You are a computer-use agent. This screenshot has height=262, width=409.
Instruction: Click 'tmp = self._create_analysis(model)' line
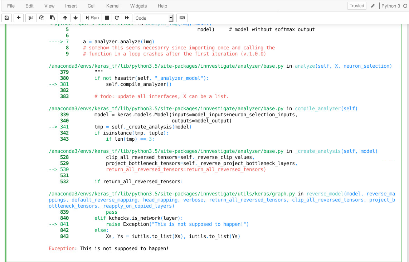143,127
